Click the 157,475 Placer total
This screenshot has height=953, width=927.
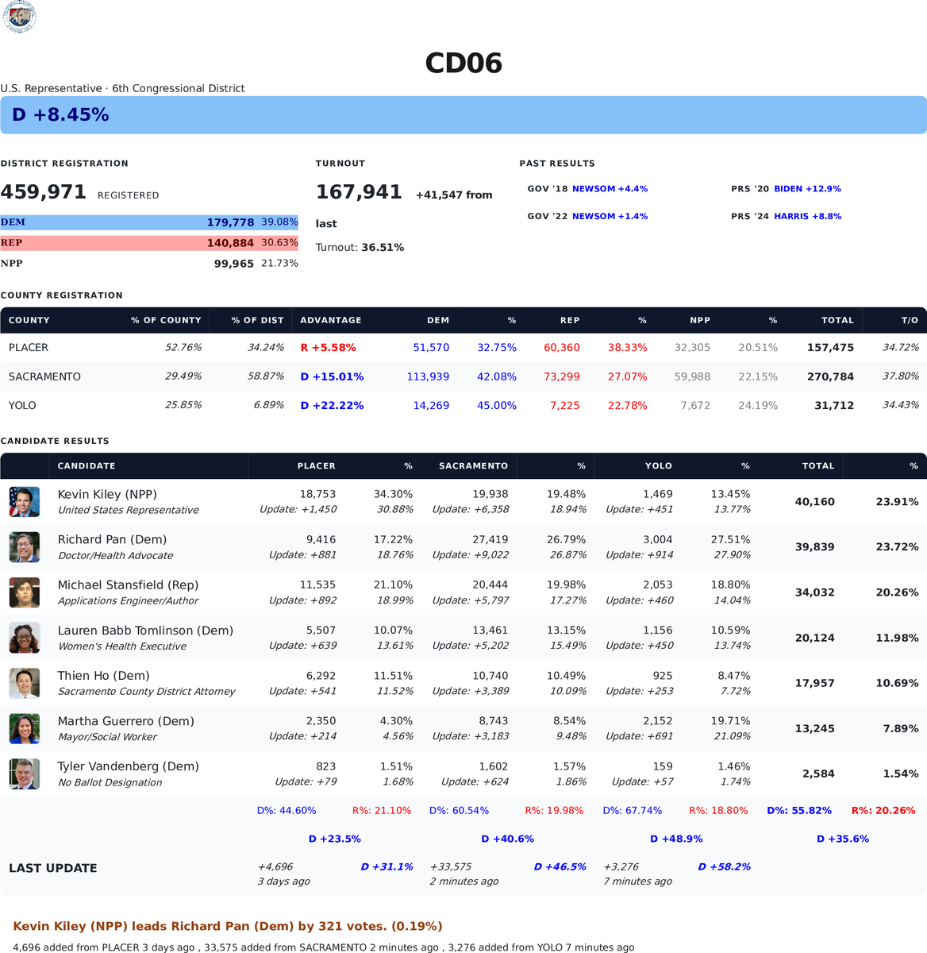(830, 348)
